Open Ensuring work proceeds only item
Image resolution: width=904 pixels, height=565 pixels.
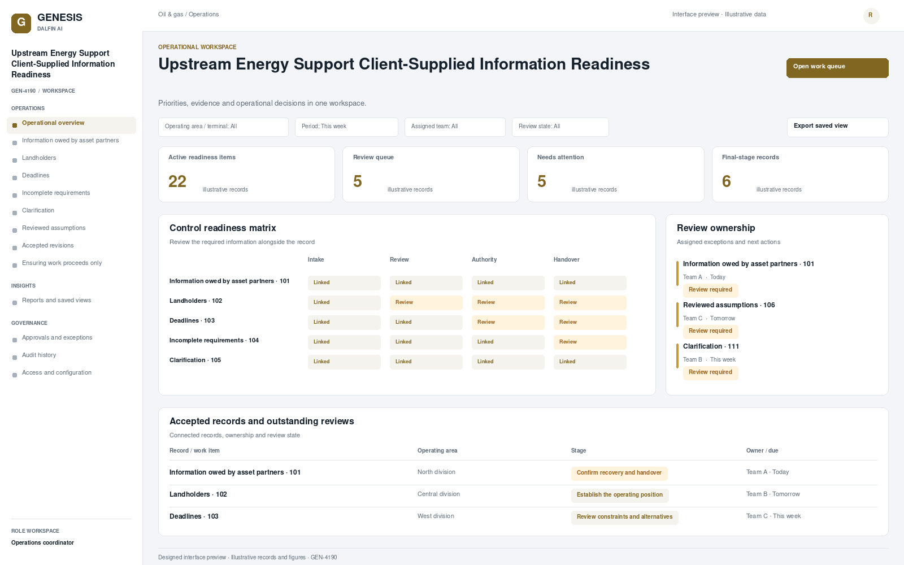click(71, 263)
